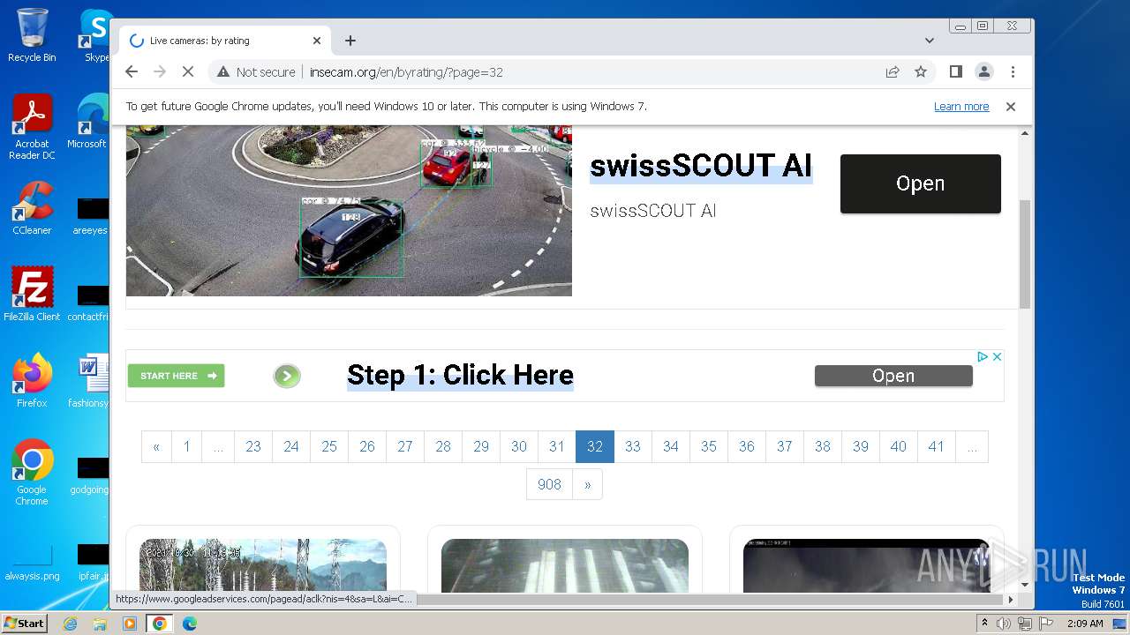Viewport: 1130px width, 635px height.
Task: Click the gray Open ad button
Action: click(893, 376)
